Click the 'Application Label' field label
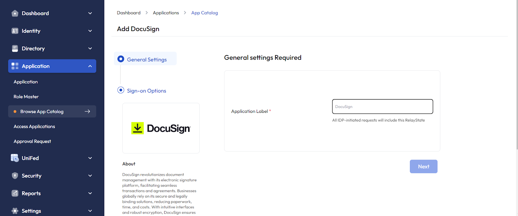 click(249, 111)
